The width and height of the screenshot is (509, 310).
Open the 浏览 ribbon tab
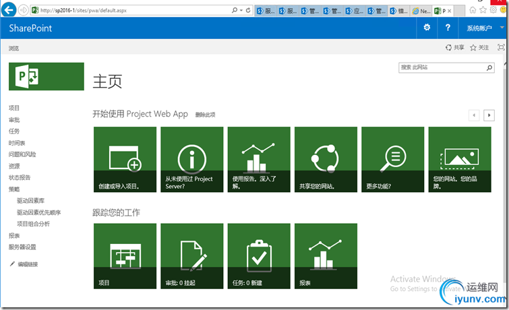point(13,49)
